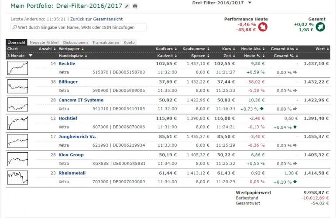Click the pencil edit icon beside portfolio title

click(x=127, y=6)
